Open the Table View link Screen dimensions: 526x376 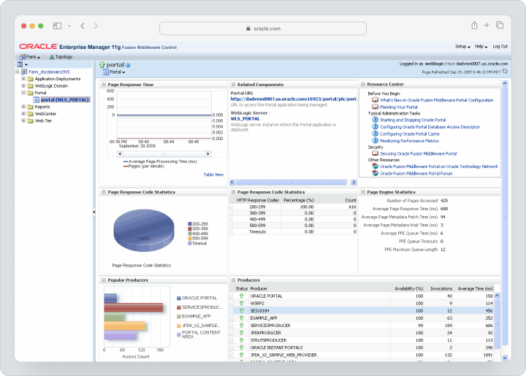tap(213, 174)
